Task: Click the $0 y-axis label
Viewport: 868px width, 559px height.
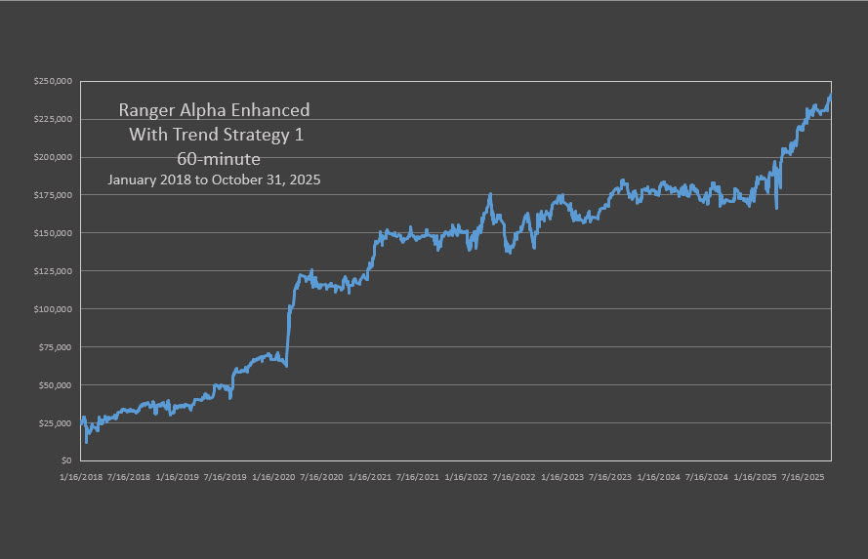Action: 66,461
